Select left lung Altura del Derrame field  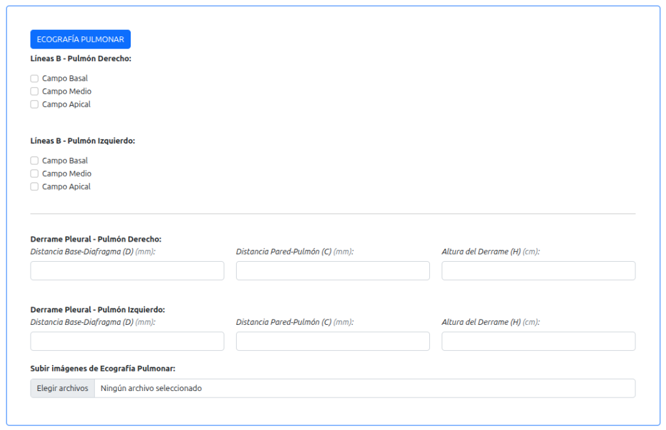click(538, 341)
